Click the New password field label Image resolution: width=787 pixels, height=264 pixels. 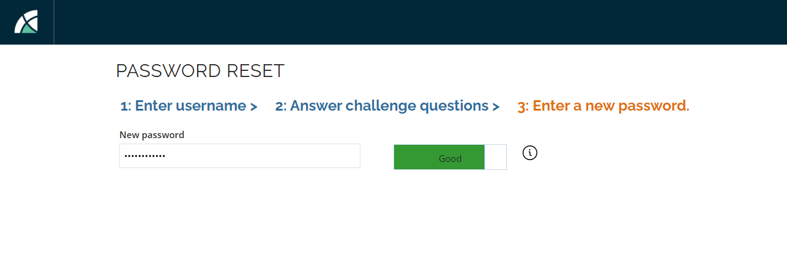152,134
